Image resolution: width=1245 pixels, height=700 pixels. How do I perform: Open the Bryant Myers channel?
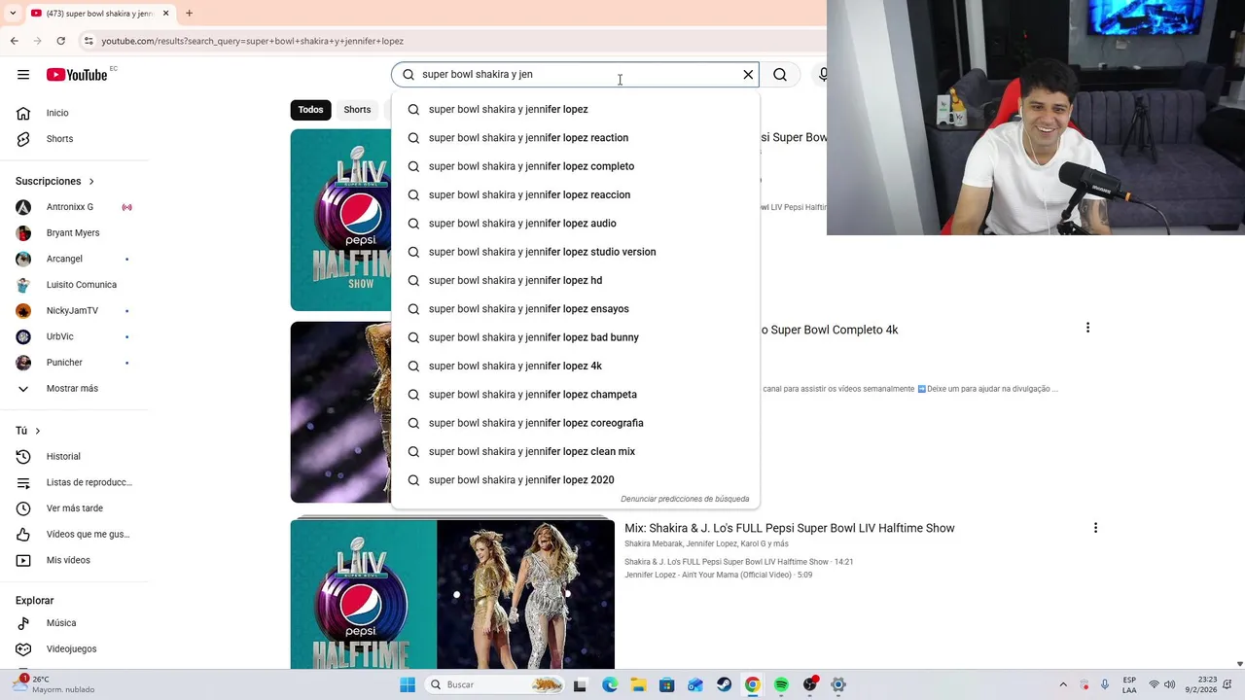click(x=74, y=233)
